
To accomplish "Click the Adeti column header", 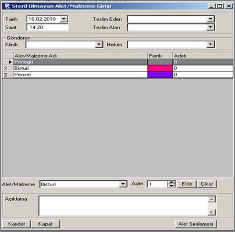I will click(x=202, y=56).
